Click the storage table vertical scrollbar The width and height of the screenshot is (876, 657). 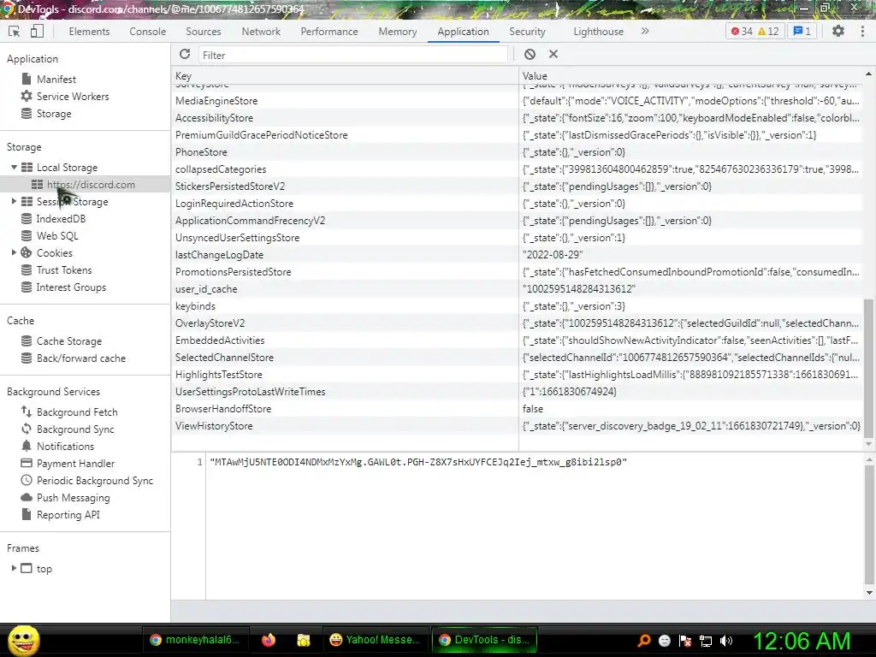(x=868, y=368)
